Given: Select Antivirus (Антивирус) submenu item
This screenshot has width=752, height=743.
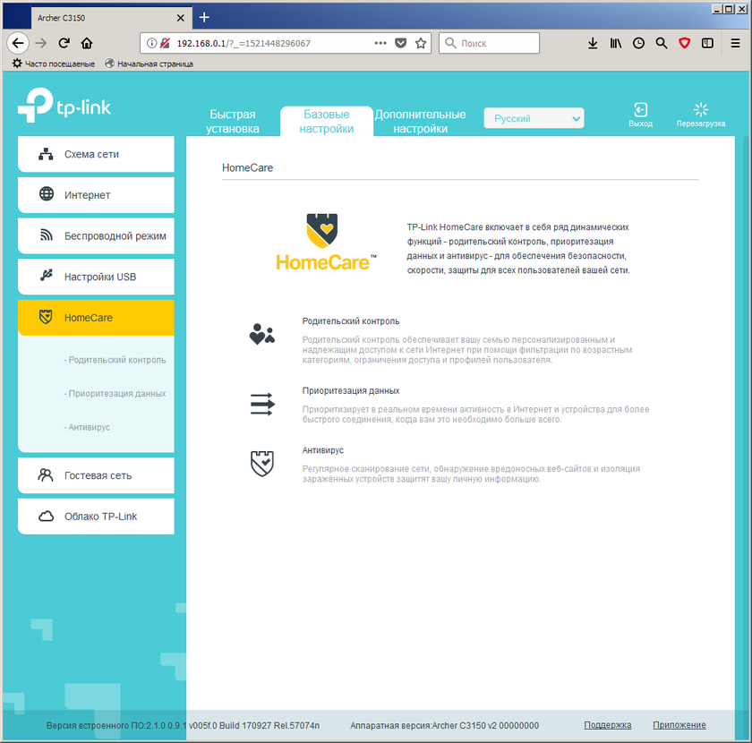Looking at the screenshot, I should (87, 428).
